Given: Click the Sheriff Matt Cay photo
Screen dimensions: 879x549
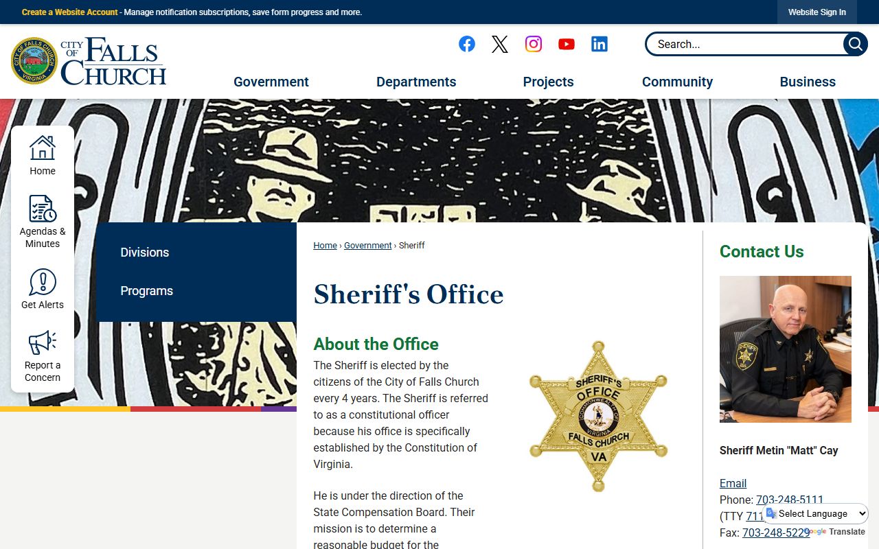Looking at the screenshot, I should [x=786, y=349].
